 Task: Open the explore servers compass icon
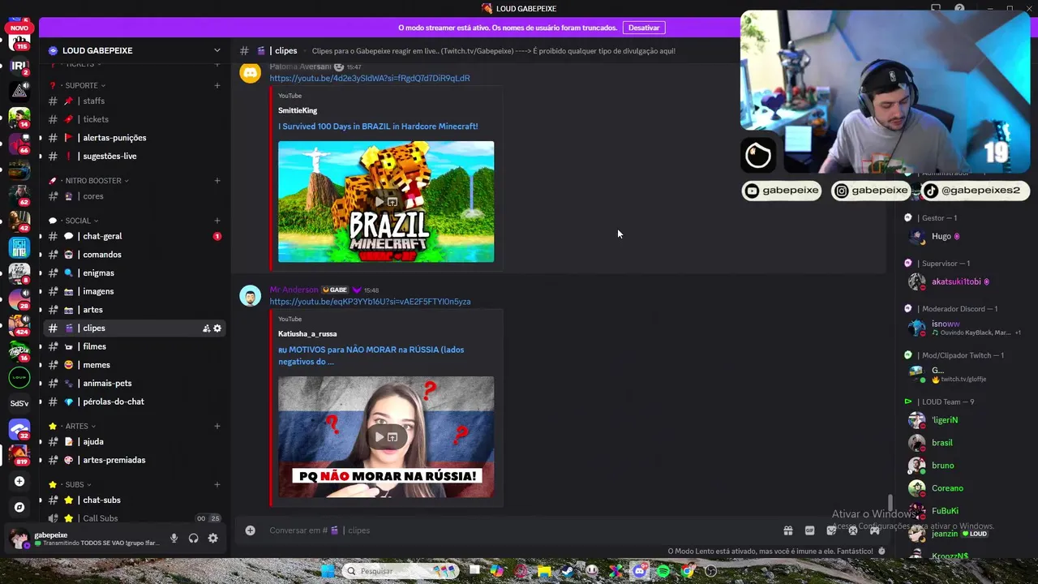click(19, 507)
